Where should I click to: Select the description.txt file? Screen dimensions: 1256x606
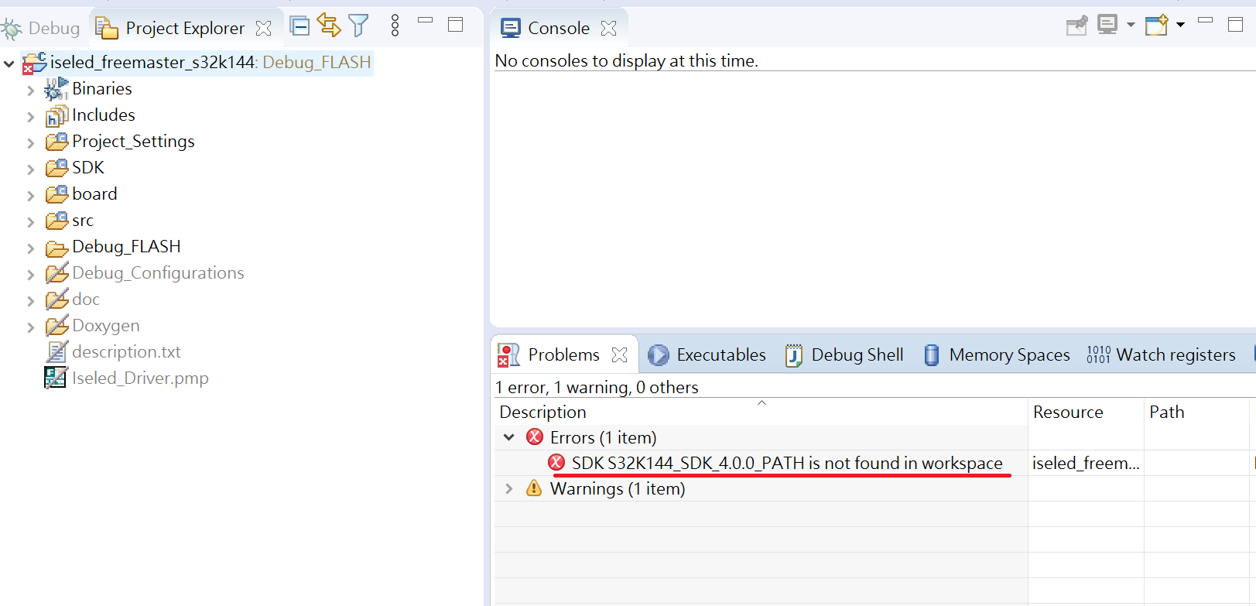click(126, 352)
